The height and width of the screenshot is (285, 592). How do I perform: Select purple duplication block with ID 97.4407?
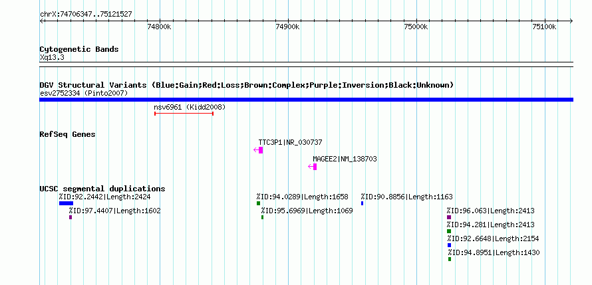click(x=71, y=217)
